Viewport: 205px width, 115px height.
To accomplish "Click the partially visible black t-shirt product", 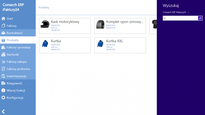I will pyautogui.click(x=153, y=26).
